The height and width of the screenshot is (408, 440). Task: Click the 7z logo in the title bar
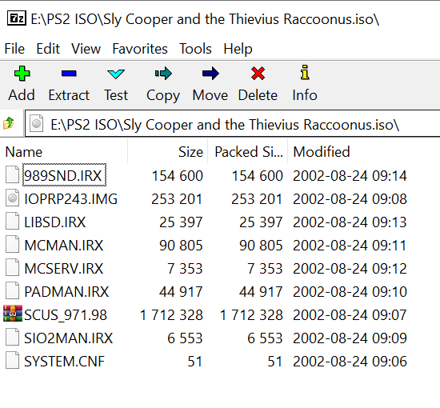pyautogui.click(x=17, y=18)
